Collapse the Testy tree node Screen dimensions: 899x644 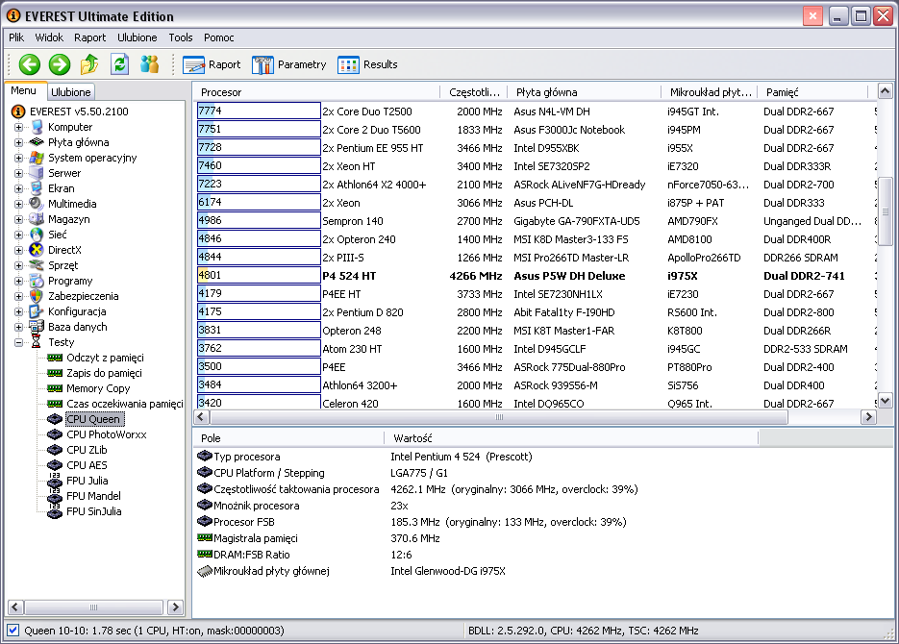(x=18, y=342)
